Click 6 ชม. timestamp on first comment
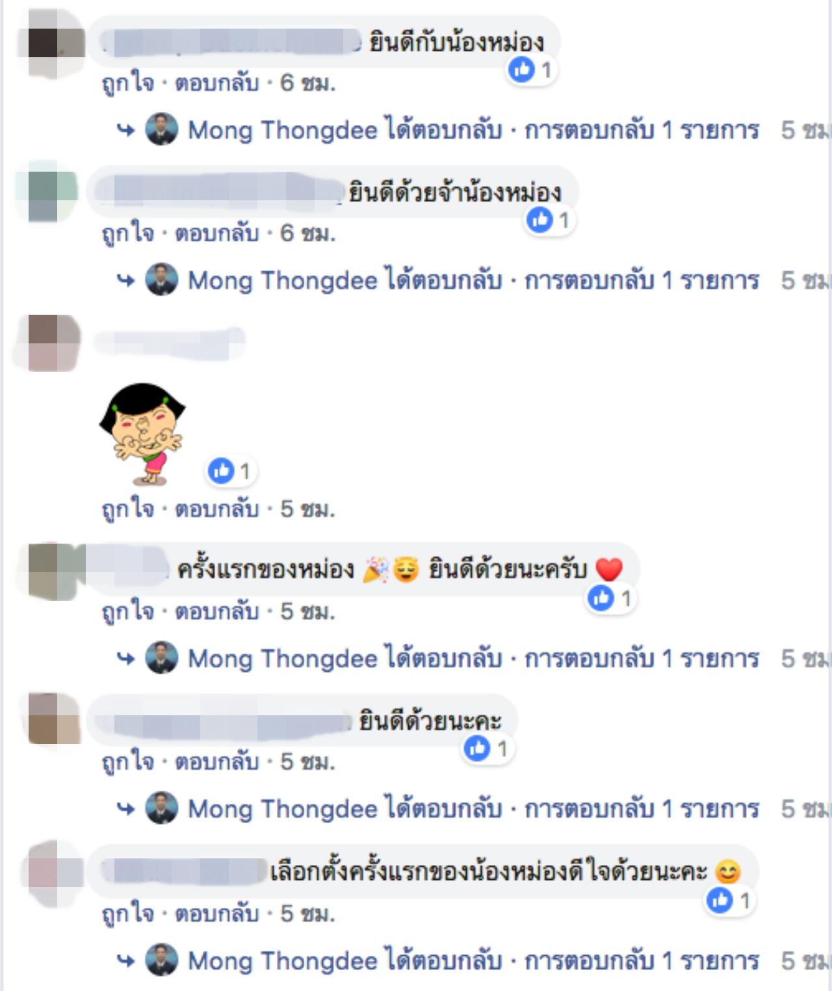This screenshot has height=991, width=832. click(308, 83)
